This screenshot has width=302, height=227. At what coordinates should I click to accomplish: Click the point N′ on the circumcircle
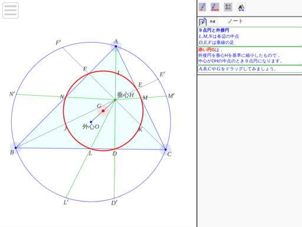point(17,95)
